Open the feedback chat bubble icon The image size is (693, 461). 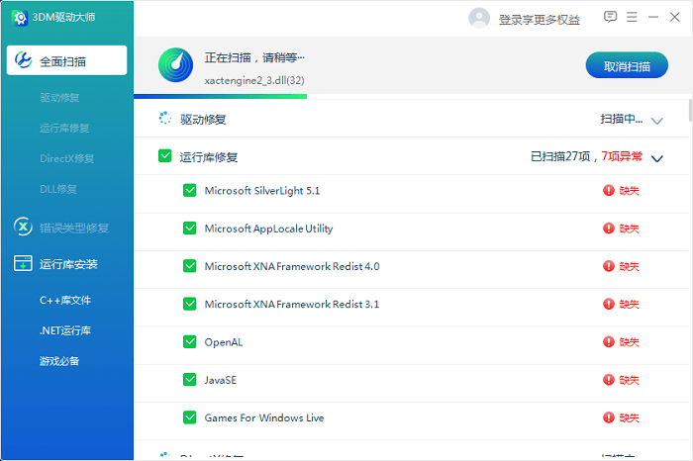pyautogui.click(x=610, y=17)
